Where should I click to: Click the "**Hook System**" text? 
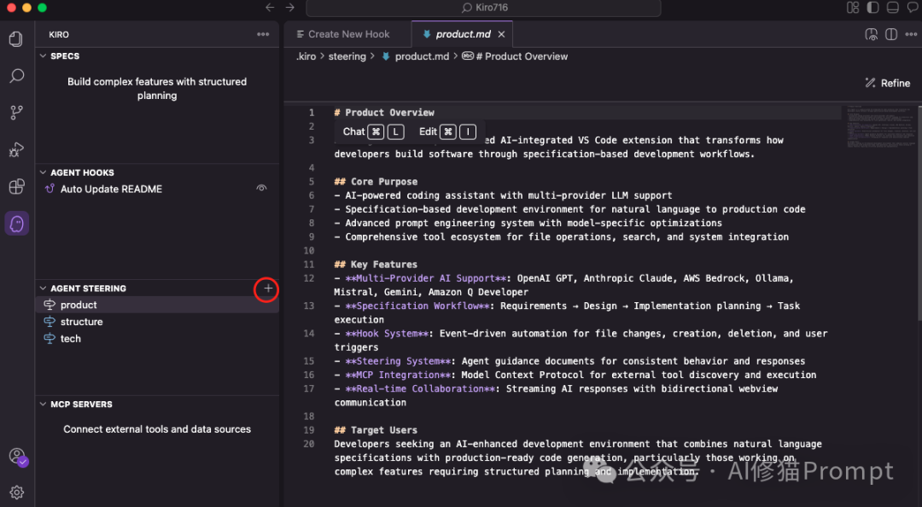[x=387, y=334]
